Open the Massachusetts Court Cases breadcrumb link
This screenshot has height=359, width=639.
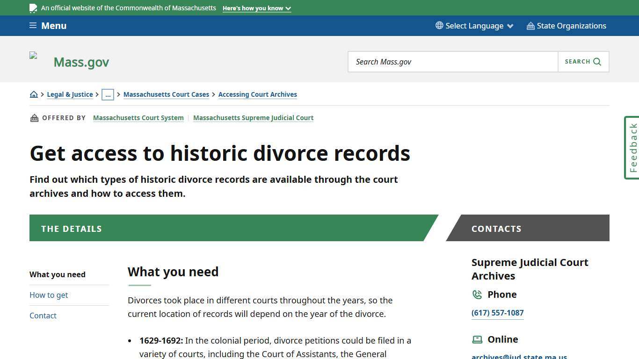pyautogui.click(x=166, y=94)
